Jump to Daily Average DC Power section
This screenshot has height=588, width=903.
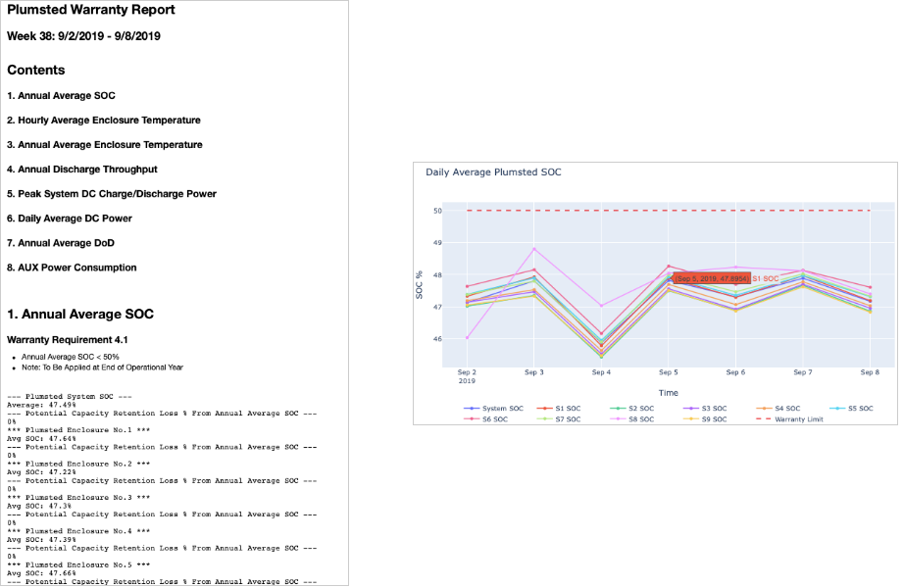[70, 219]
